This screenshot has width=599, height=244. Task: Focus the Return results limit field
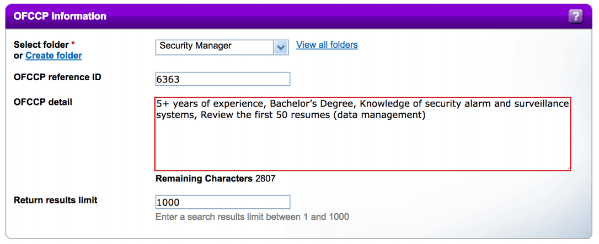223,202
